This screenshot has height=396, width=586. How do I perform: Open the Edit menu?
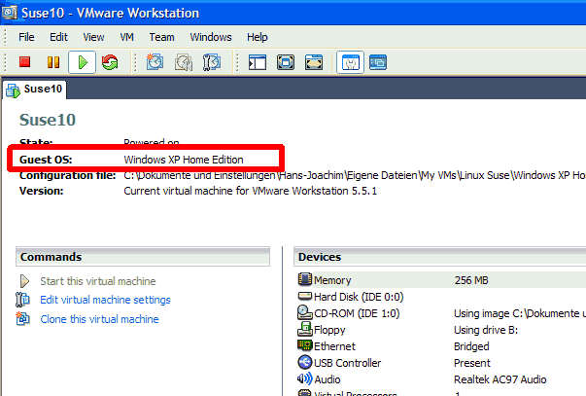click(58, 37)
